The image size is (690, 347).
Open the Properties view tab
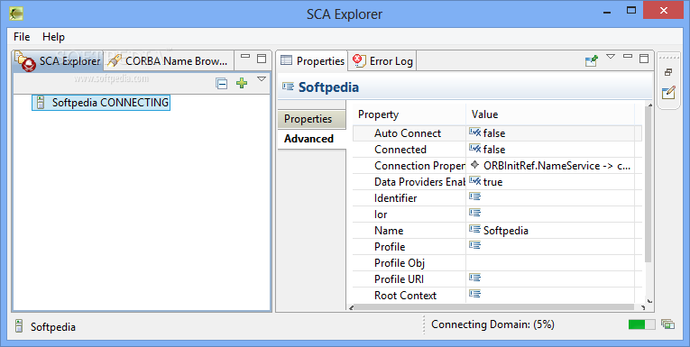[x=312, y=60]
